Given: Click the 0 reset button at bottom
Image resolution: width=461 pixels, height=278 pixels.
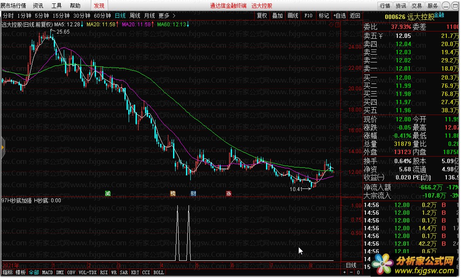Looking at the screenshot, I should coord(358,272).
